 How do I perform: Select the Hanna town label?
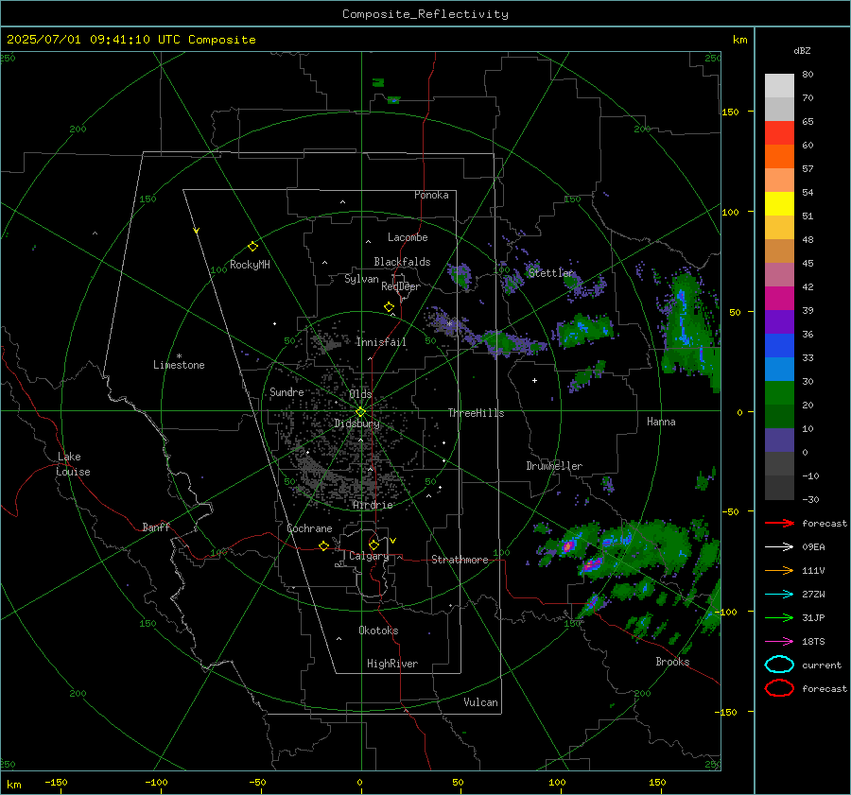(661, 422)
